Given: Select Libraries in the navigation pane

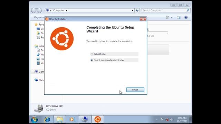Looking at the screenshot, I should 39,46.
